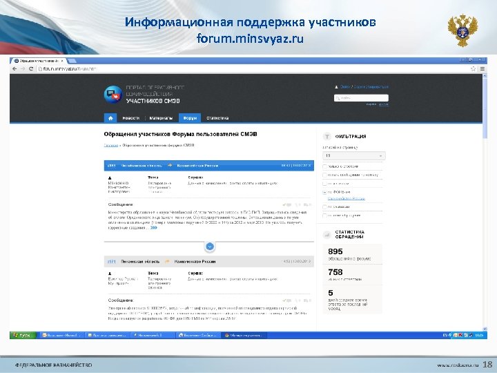Click the page icon in the address bar

pos(40,68)
